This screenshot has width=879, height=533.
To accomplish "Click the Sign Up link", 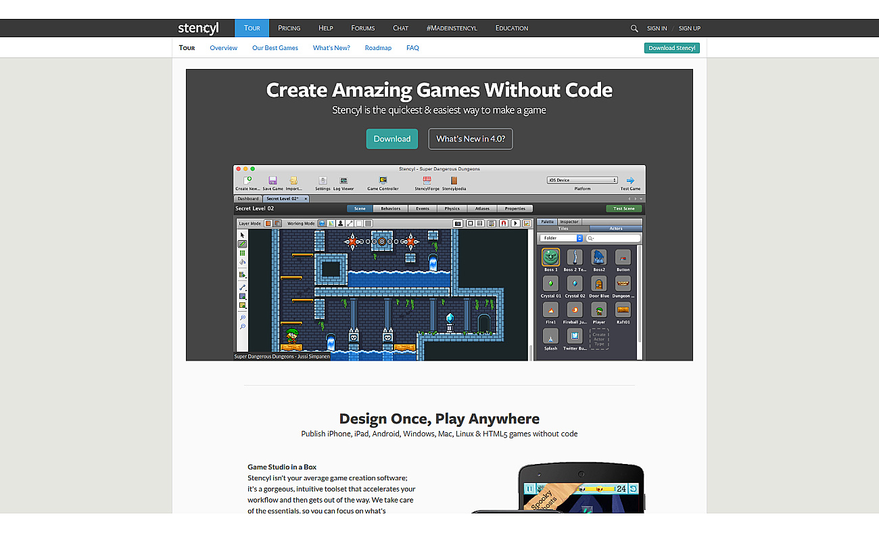I will 690,28.
